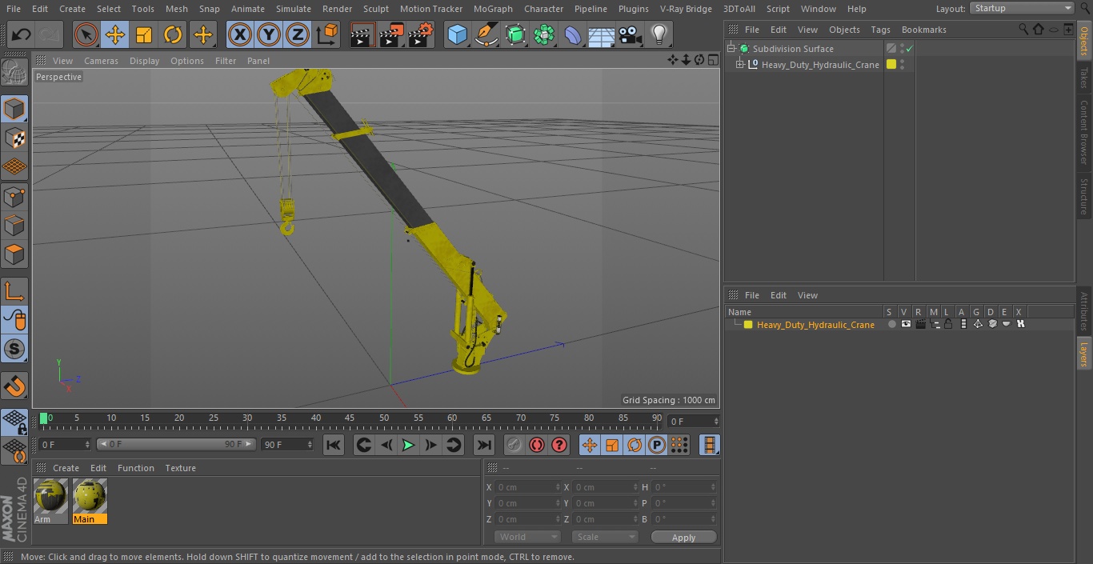The image size is (1093, 564).
Task: Toggle X axis lock
Action: click(240, 34)
